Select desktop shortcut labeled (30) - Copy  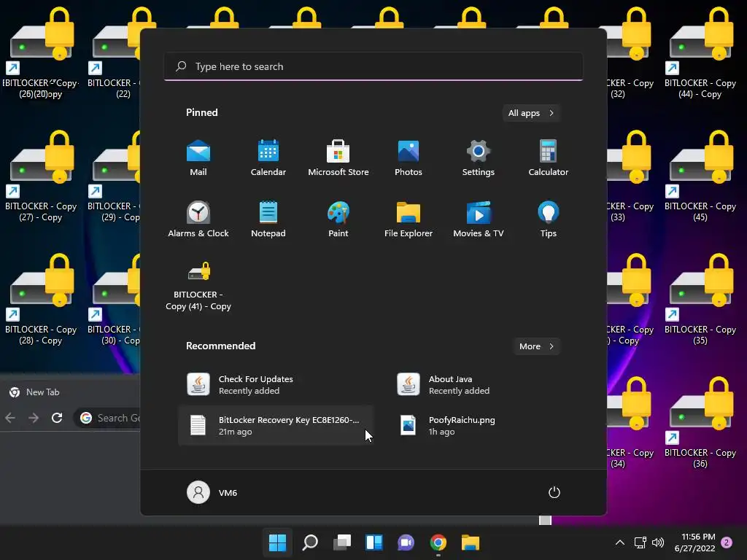tap(114, 300)
